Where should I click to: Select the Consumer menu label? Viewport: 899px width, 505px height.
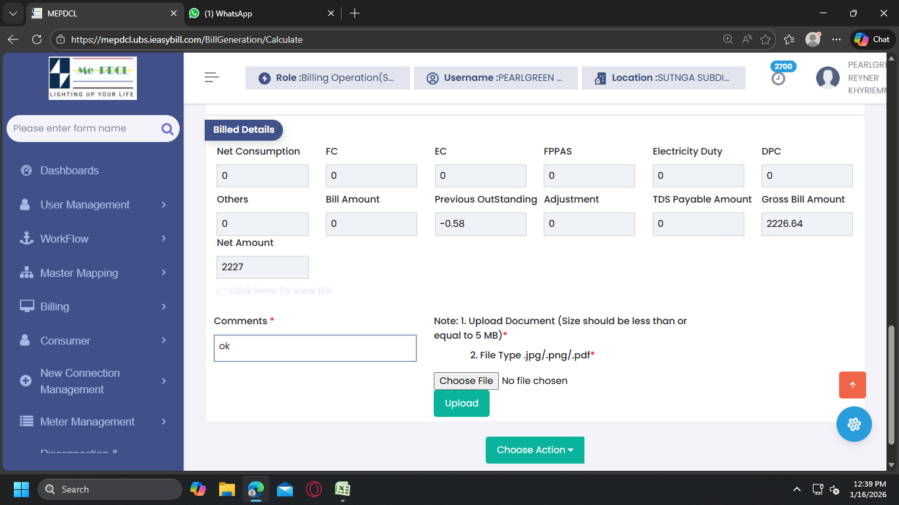coord(65,341)
